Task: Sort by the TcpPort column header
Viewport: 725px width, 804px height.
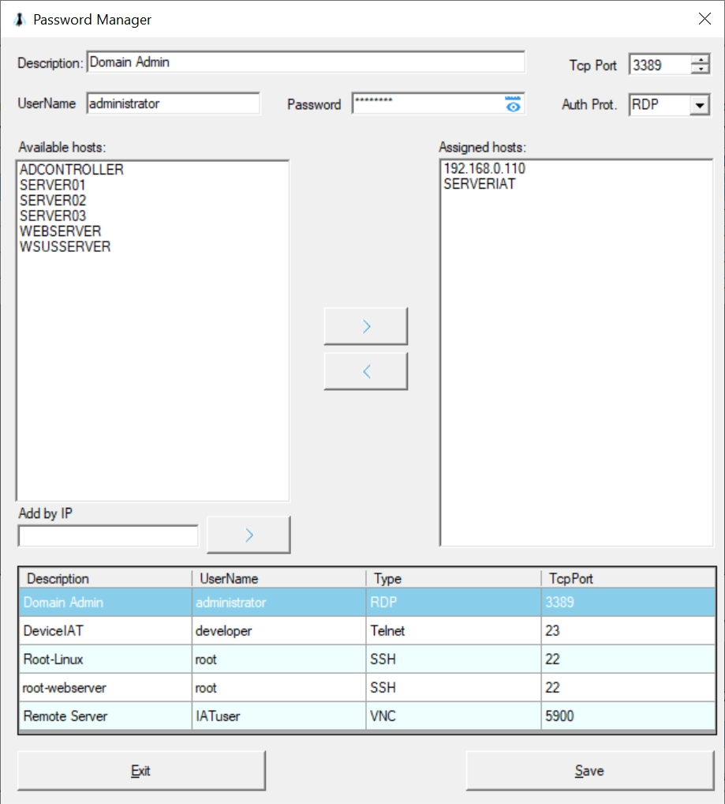Action: 628,578
